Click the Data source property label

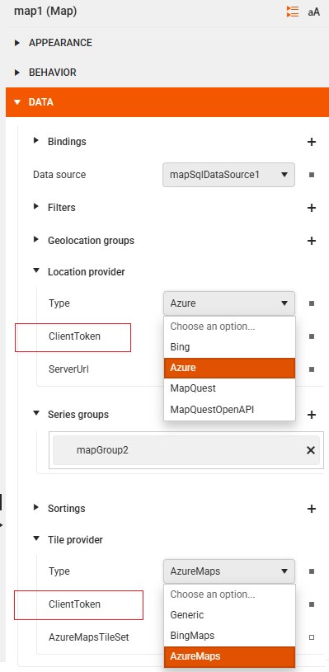pos(59,175)
